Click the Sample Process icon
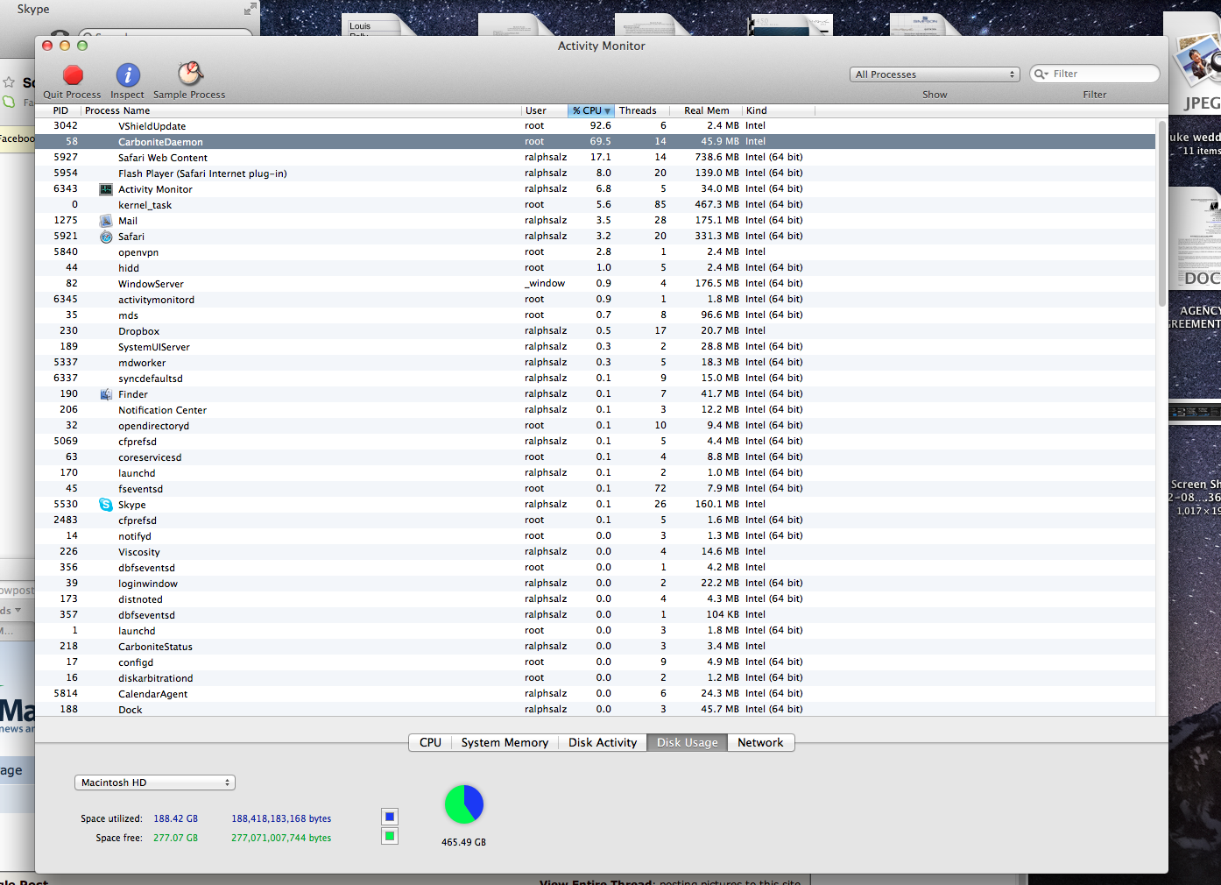 (190, 74)
